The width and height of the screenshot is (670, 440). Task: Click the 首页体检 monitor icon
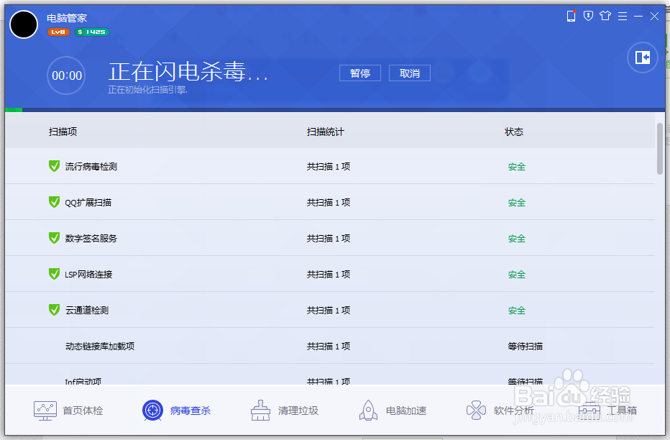(45, 411)
